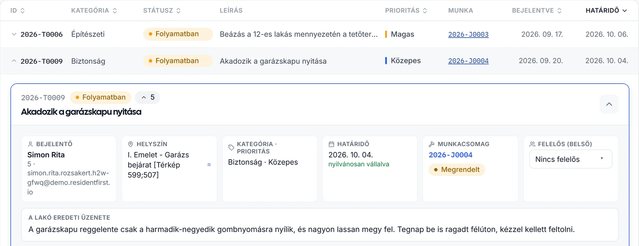Click deadline 2026. 10. 06.
The image size is (639, 246).
(x=607, y=34)
